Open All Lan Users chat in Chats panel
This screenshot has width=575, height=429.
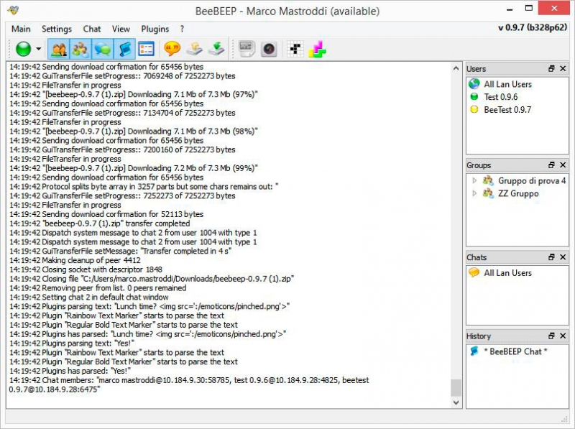[507, 273]
